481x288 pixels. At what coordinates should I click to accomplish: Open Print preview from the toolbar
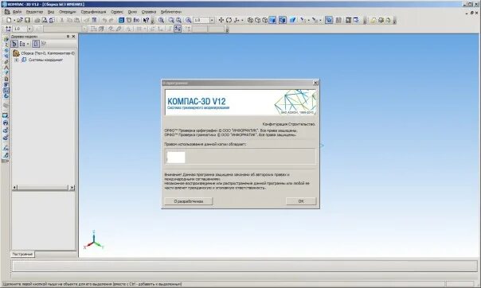coord(45,20)
